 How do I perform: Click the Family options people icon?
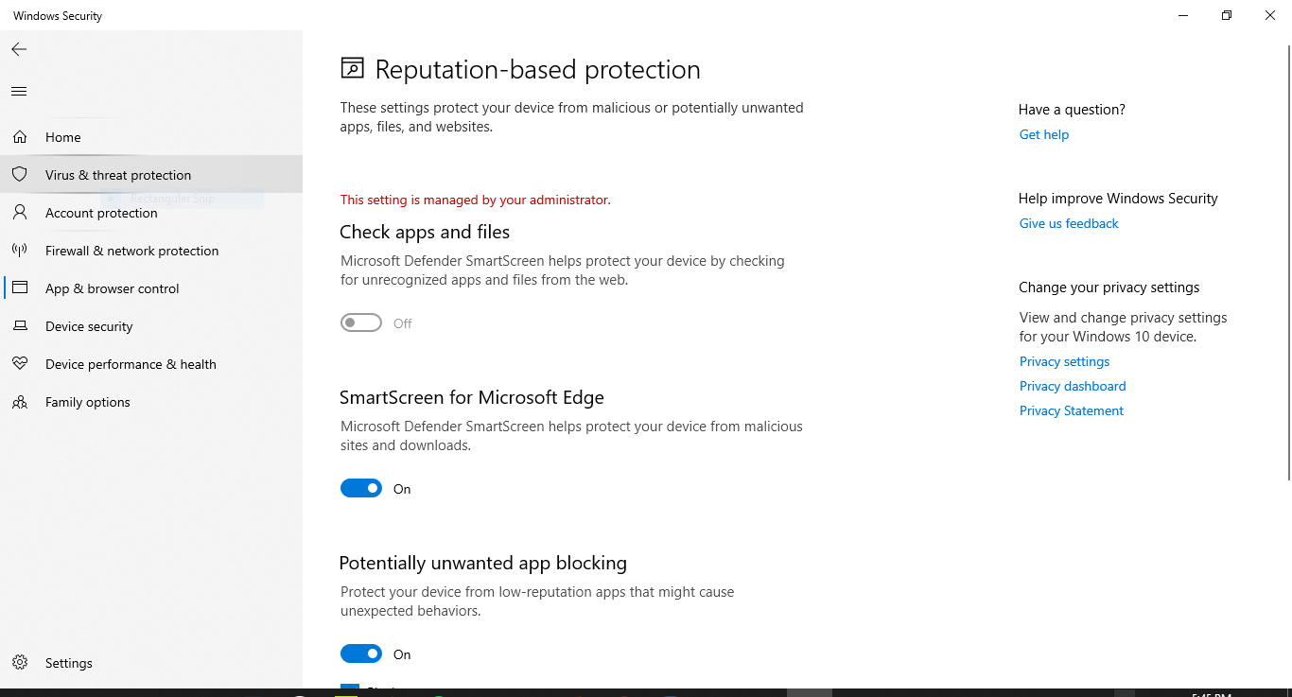tap(20, 402)
